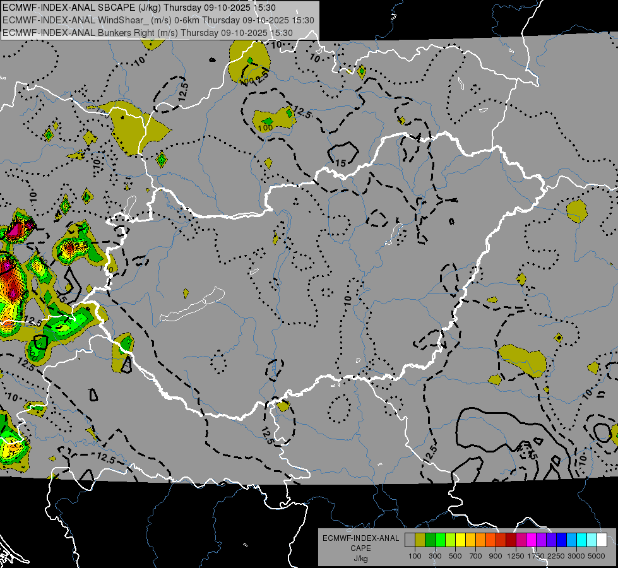618x568 pixels.
Task: Pick the red-orange CAPE legend swatch
Action: click(x=490, y=540)
